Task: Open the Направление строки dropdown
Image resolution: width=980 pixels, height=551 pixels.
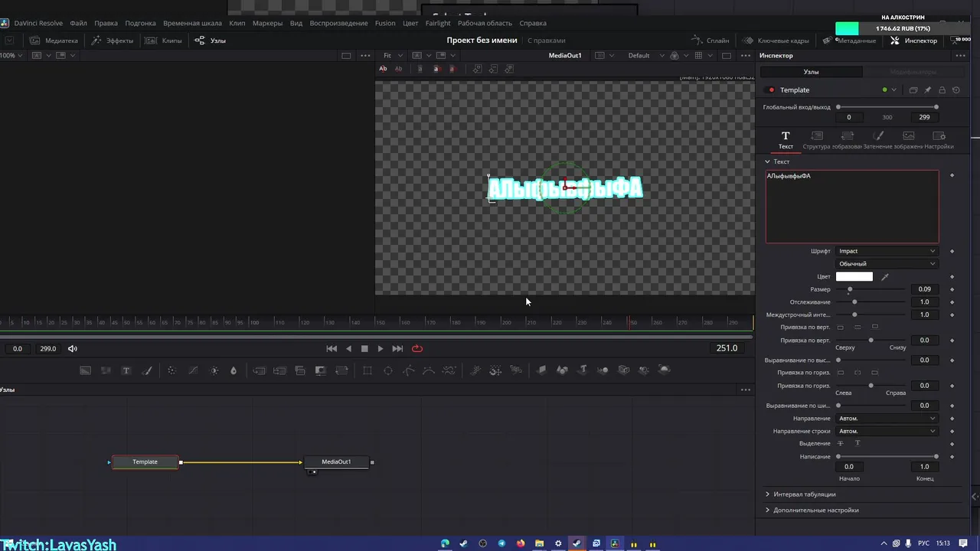Action: 887,431
